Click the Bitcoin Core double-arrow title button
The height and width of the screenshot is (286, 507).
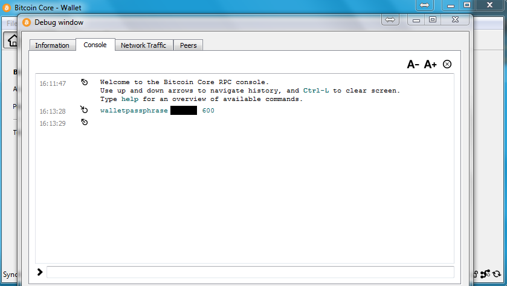pyautogui.click(x=425, y=5)
